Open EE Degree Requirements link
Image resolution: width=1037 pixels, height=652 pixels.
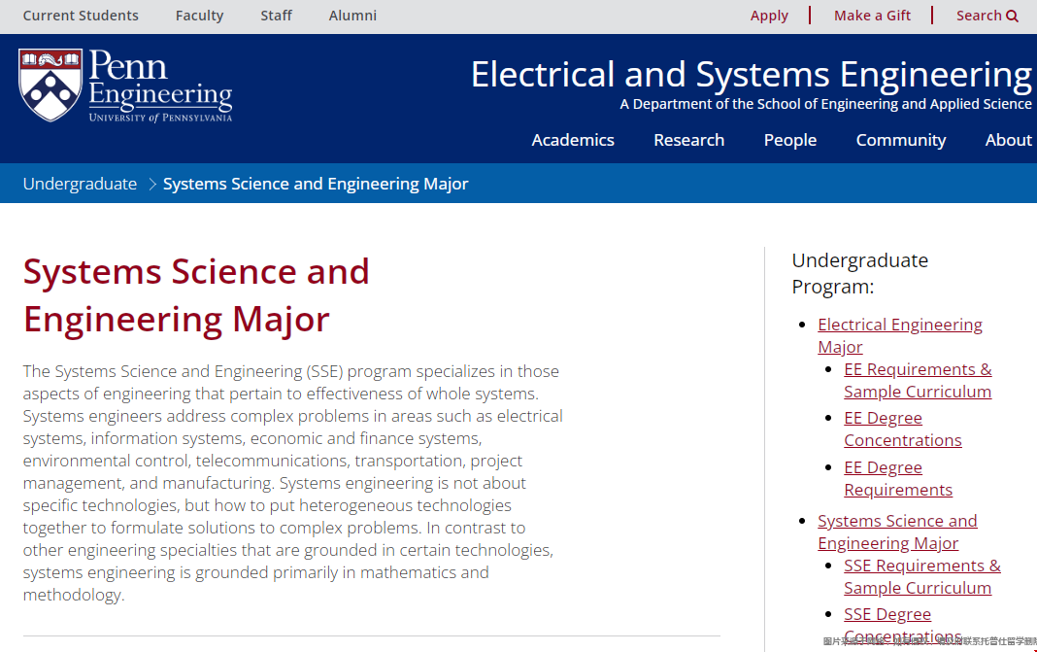(x=898, y=479)
